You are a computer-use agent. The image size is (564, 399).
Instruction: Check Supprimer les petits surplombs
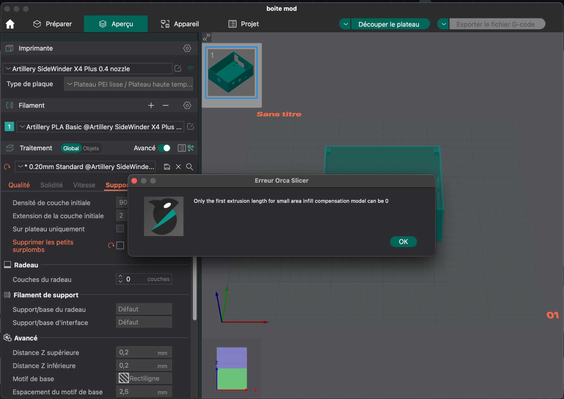[120, 245]
